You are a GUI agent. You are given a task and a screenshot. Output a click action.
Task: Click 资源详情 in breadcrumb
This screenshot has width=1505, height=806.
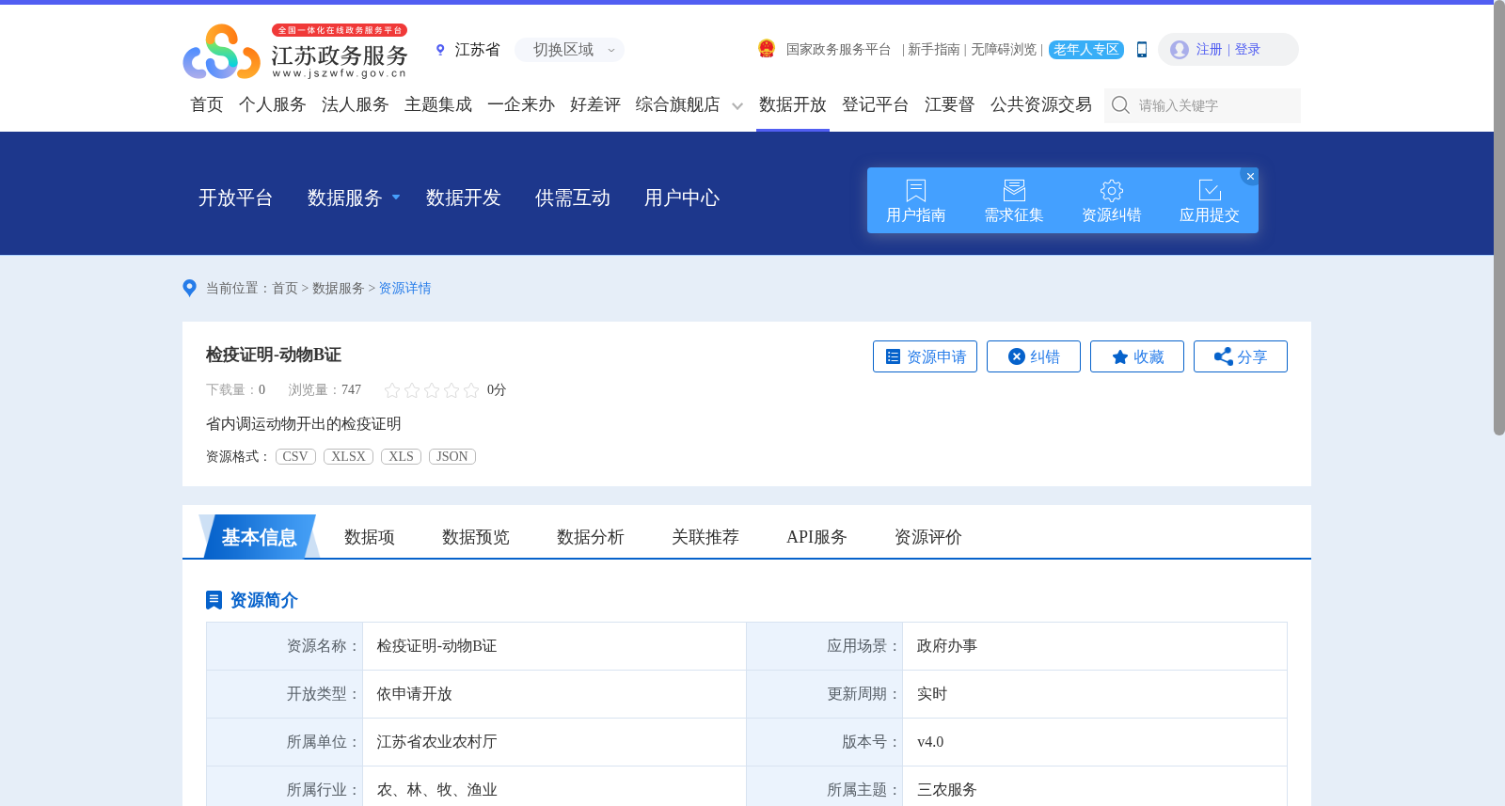(404, 289)
